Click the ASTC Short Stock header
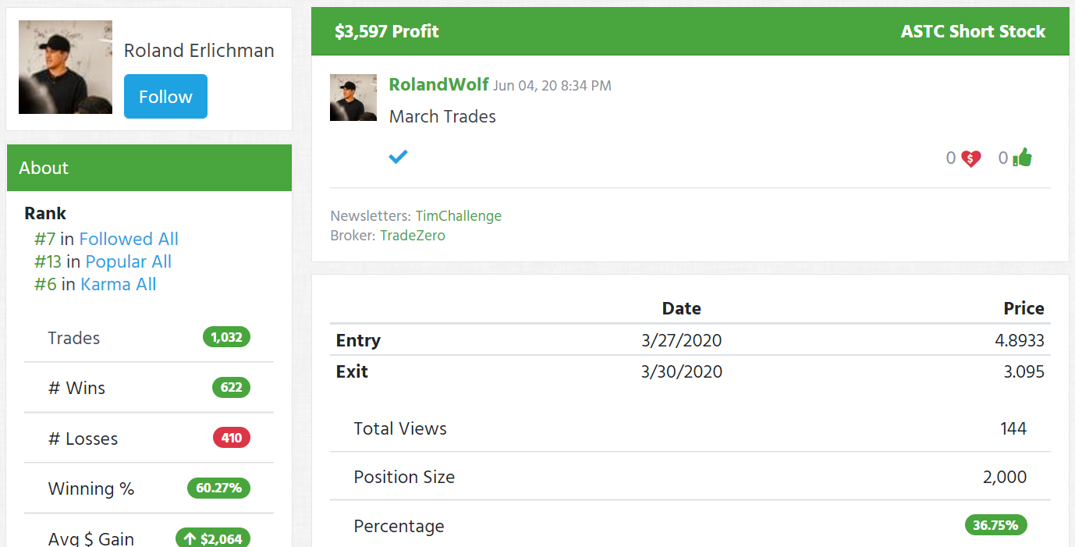The image size is (1075, 547). click(x=973, y=32)
